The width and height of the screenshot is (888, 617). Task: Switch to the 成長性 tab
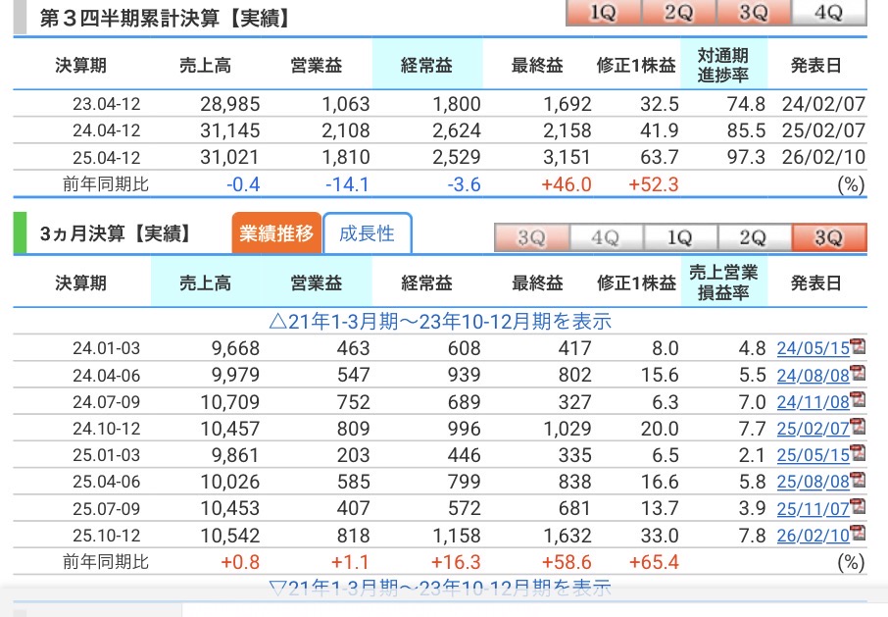367,233
